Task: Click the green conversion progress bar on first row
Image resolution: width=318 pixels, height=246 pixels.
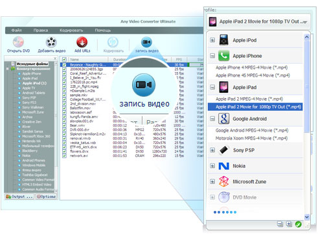Action: click(x=196, y=65)
